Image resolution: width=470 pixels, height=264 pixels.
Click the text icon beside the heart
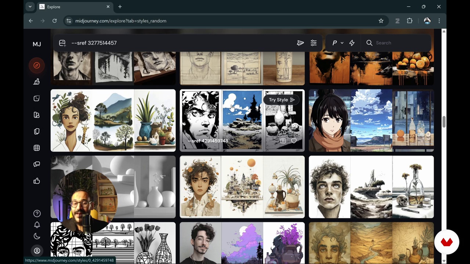point(283,141)
